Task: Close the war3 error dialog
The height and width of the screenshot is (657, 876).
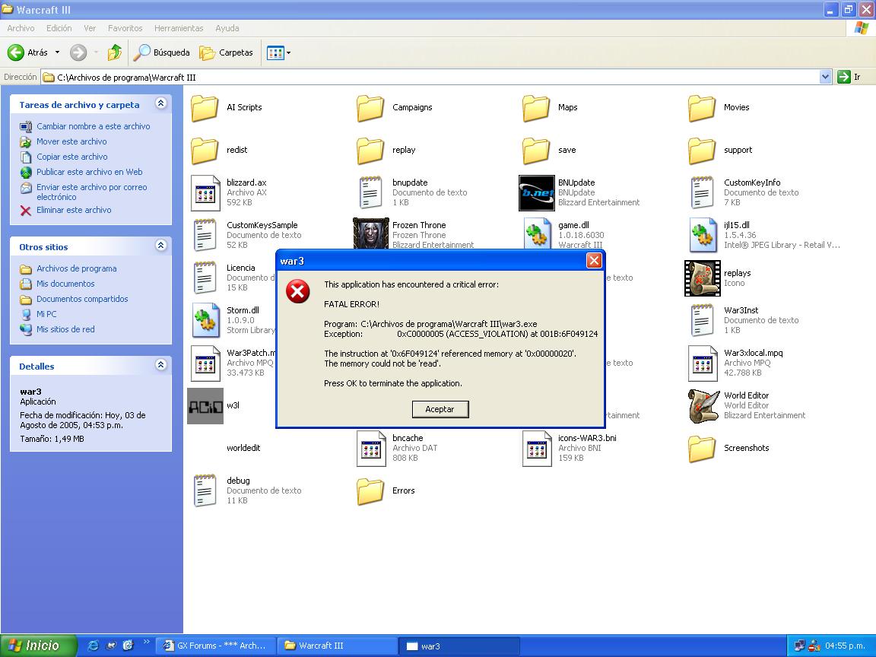Action: tap(594, 260)
